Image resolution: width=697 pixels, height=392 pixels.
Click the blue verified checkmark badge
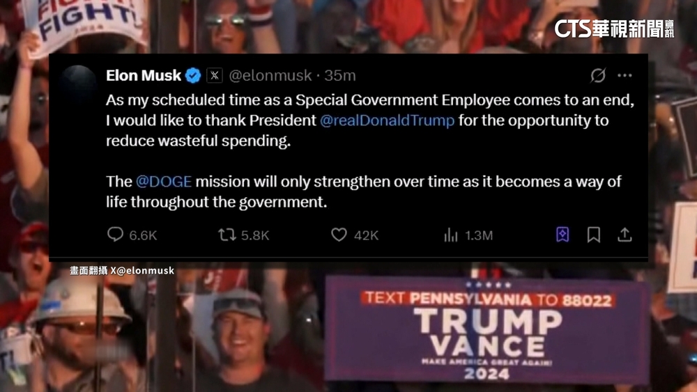(194, 75)
